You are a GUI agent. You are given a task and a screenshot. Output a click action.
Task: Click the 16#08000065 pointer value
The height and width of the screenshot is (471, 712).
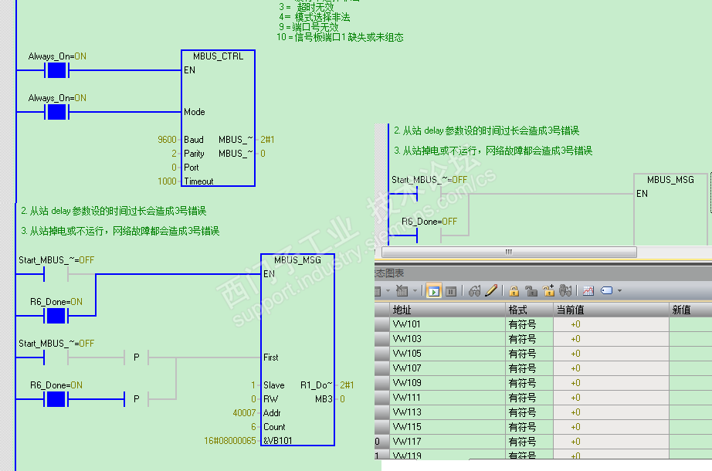[230, 441]
